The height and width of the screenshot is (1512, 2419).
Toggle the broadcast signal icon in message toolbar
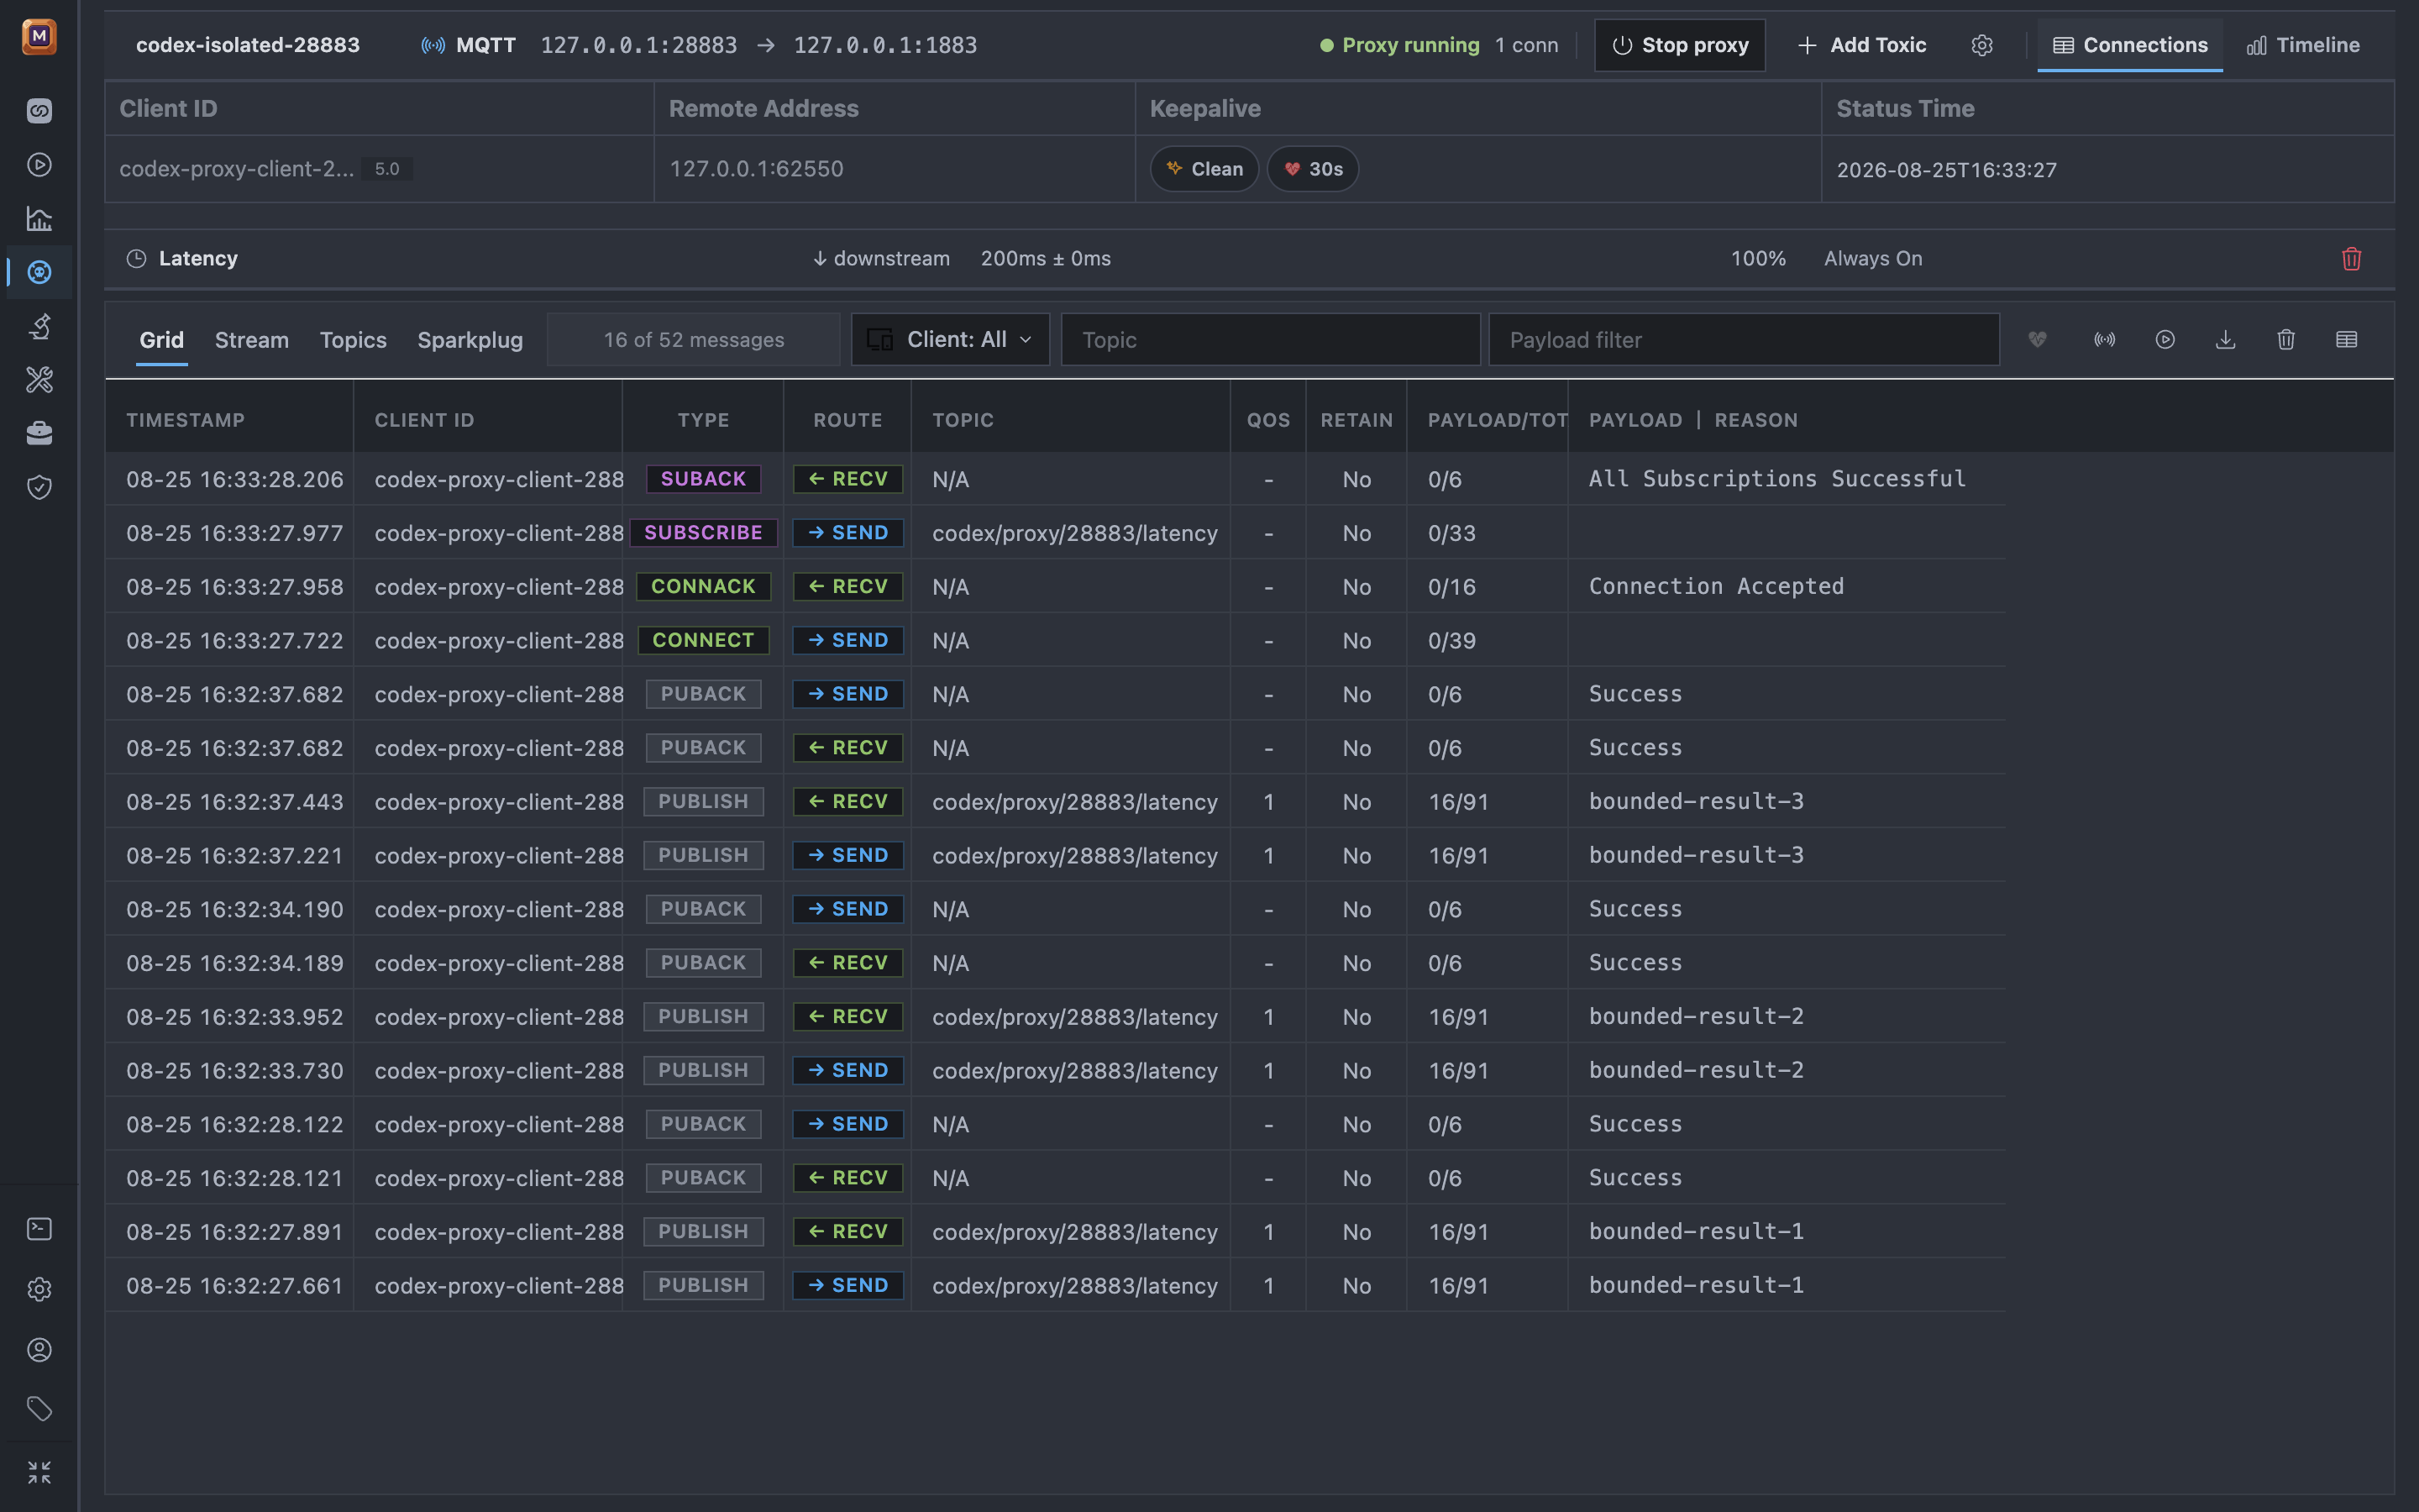[x=2104, y=340]
